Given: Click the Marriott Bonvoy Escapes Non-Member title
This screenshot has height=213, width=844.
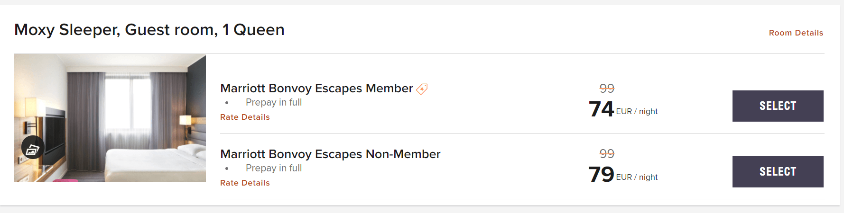Looking at the screenshot, I should (330, 154).
